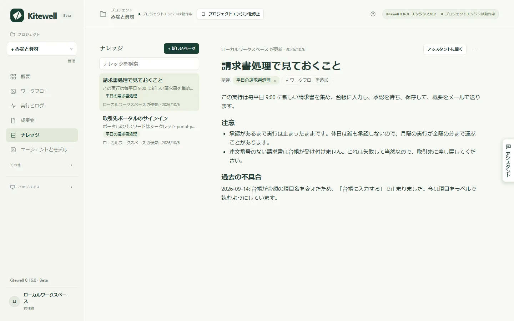Open the アシスタント side panel tab

click(508, 160)
